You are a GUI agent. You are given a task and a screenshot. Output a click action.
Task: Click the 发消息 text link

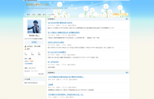[38, 46]
